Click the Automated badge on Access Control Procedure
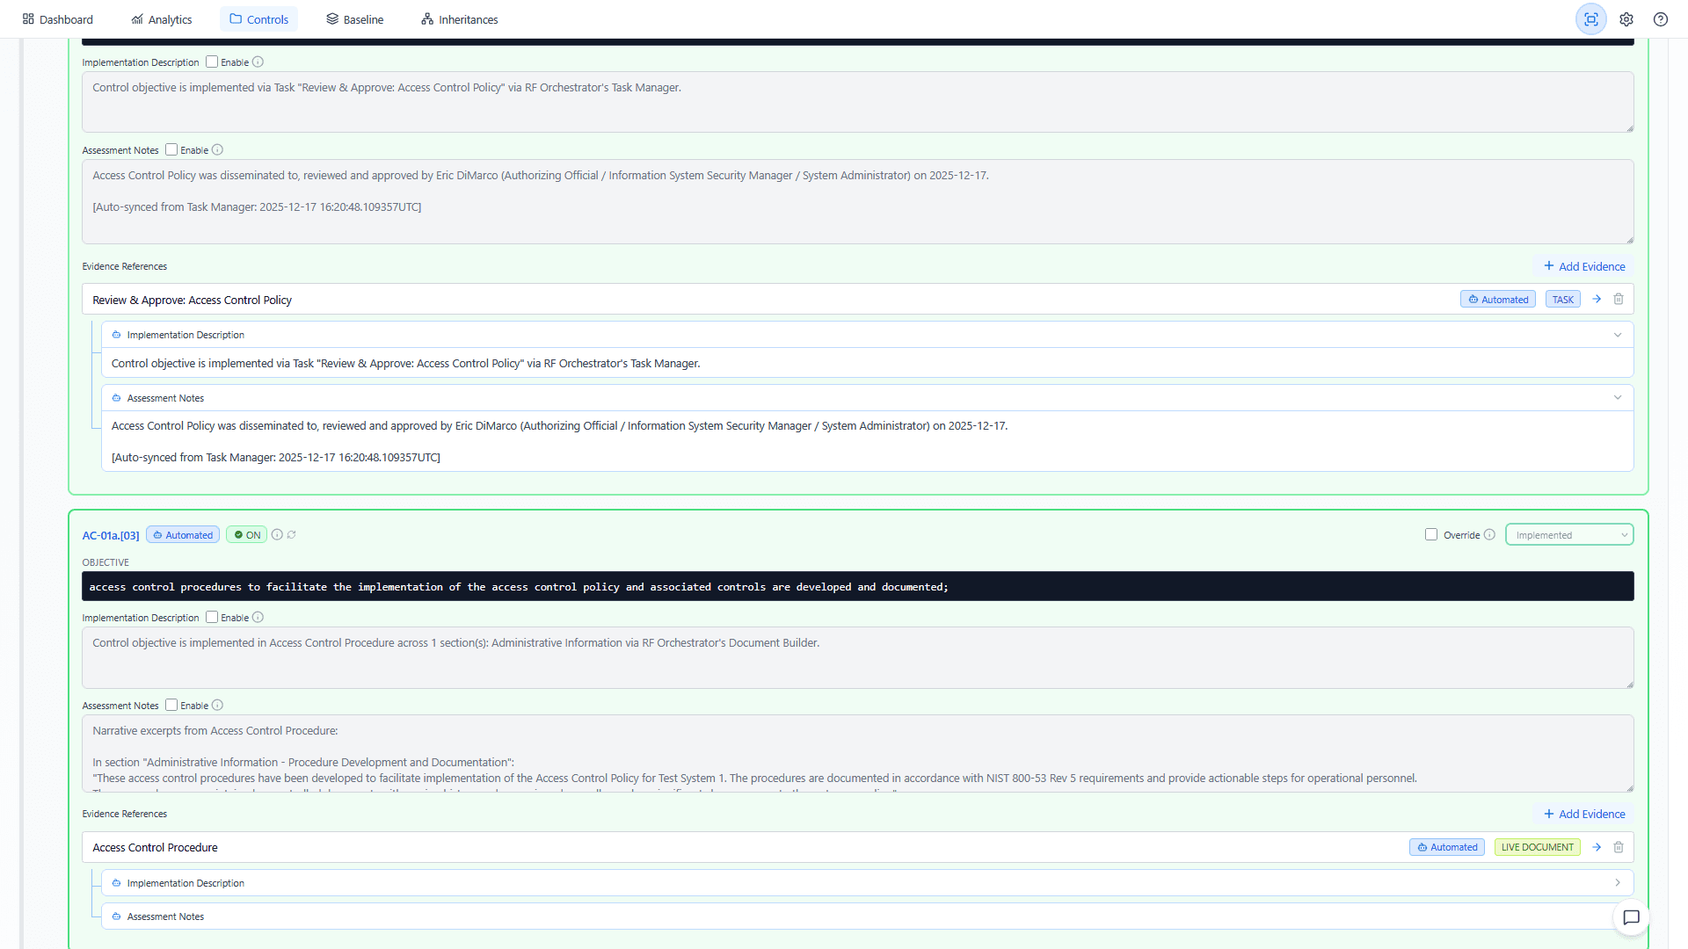1688x949 pixels. click(x=1446, y=847)
